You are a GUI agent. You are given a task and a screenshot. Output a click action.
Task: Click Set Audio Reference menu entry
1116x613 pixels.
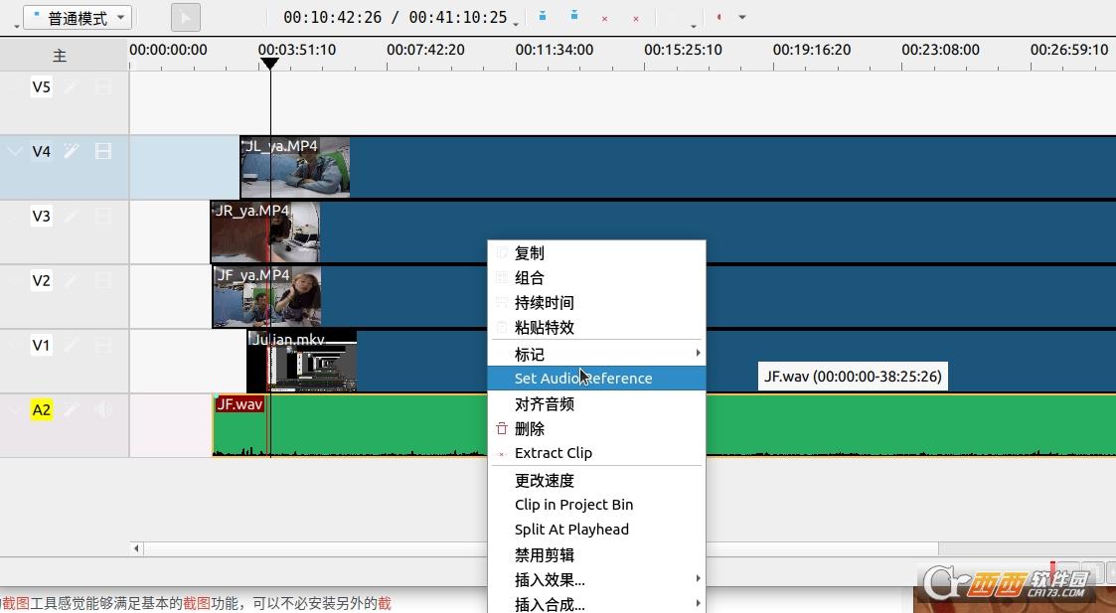tap(596, 379)
